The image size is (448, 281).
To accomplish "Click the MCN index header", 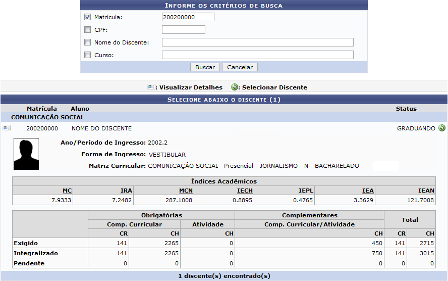I will [x=186, y=191].
